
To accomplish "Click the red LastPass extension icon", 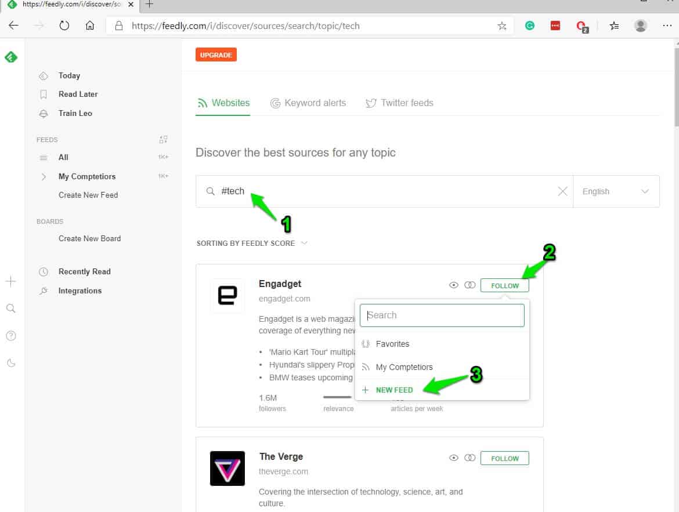I will (555, 26).
